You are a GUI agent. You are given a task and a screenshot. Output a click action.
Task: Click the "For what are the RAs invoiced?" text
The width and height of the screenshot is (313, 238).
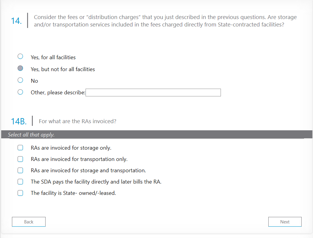click(x=78, y=121)
